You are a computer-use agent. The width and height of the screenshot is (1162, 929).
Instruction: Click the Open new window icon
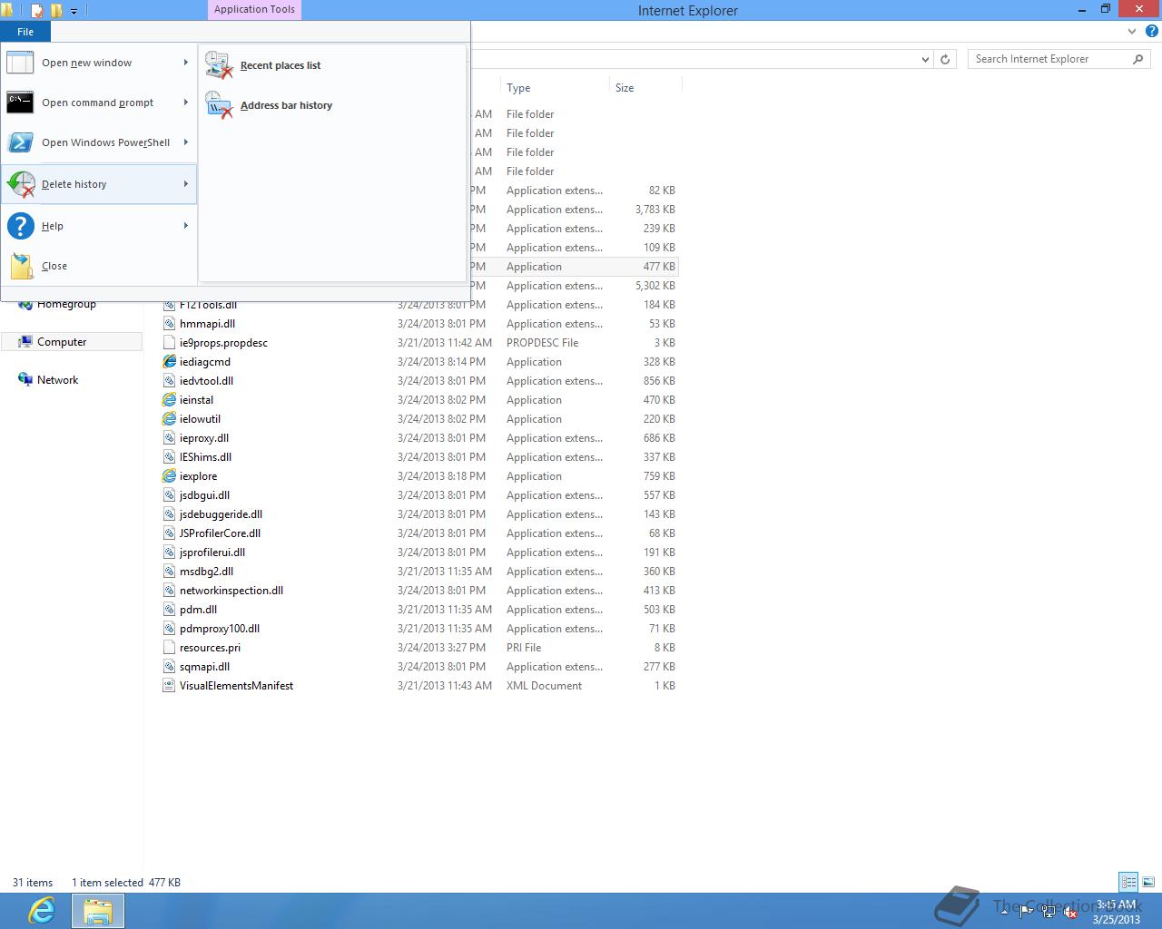(20, 63)
